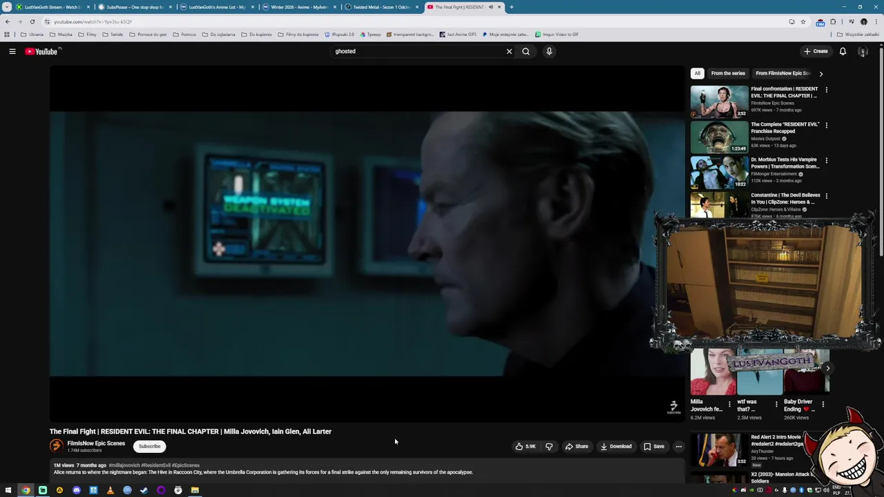Image resolution: width=884 pixels, height=497 pixels.
Task: Open the Wszystkie zakładki bookmarks folder
Action: pos(858,34)
